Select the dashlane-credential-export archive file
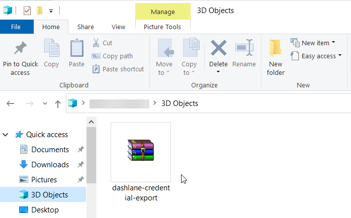The height and width of the screenshot is (218, 351). [141, 162]
